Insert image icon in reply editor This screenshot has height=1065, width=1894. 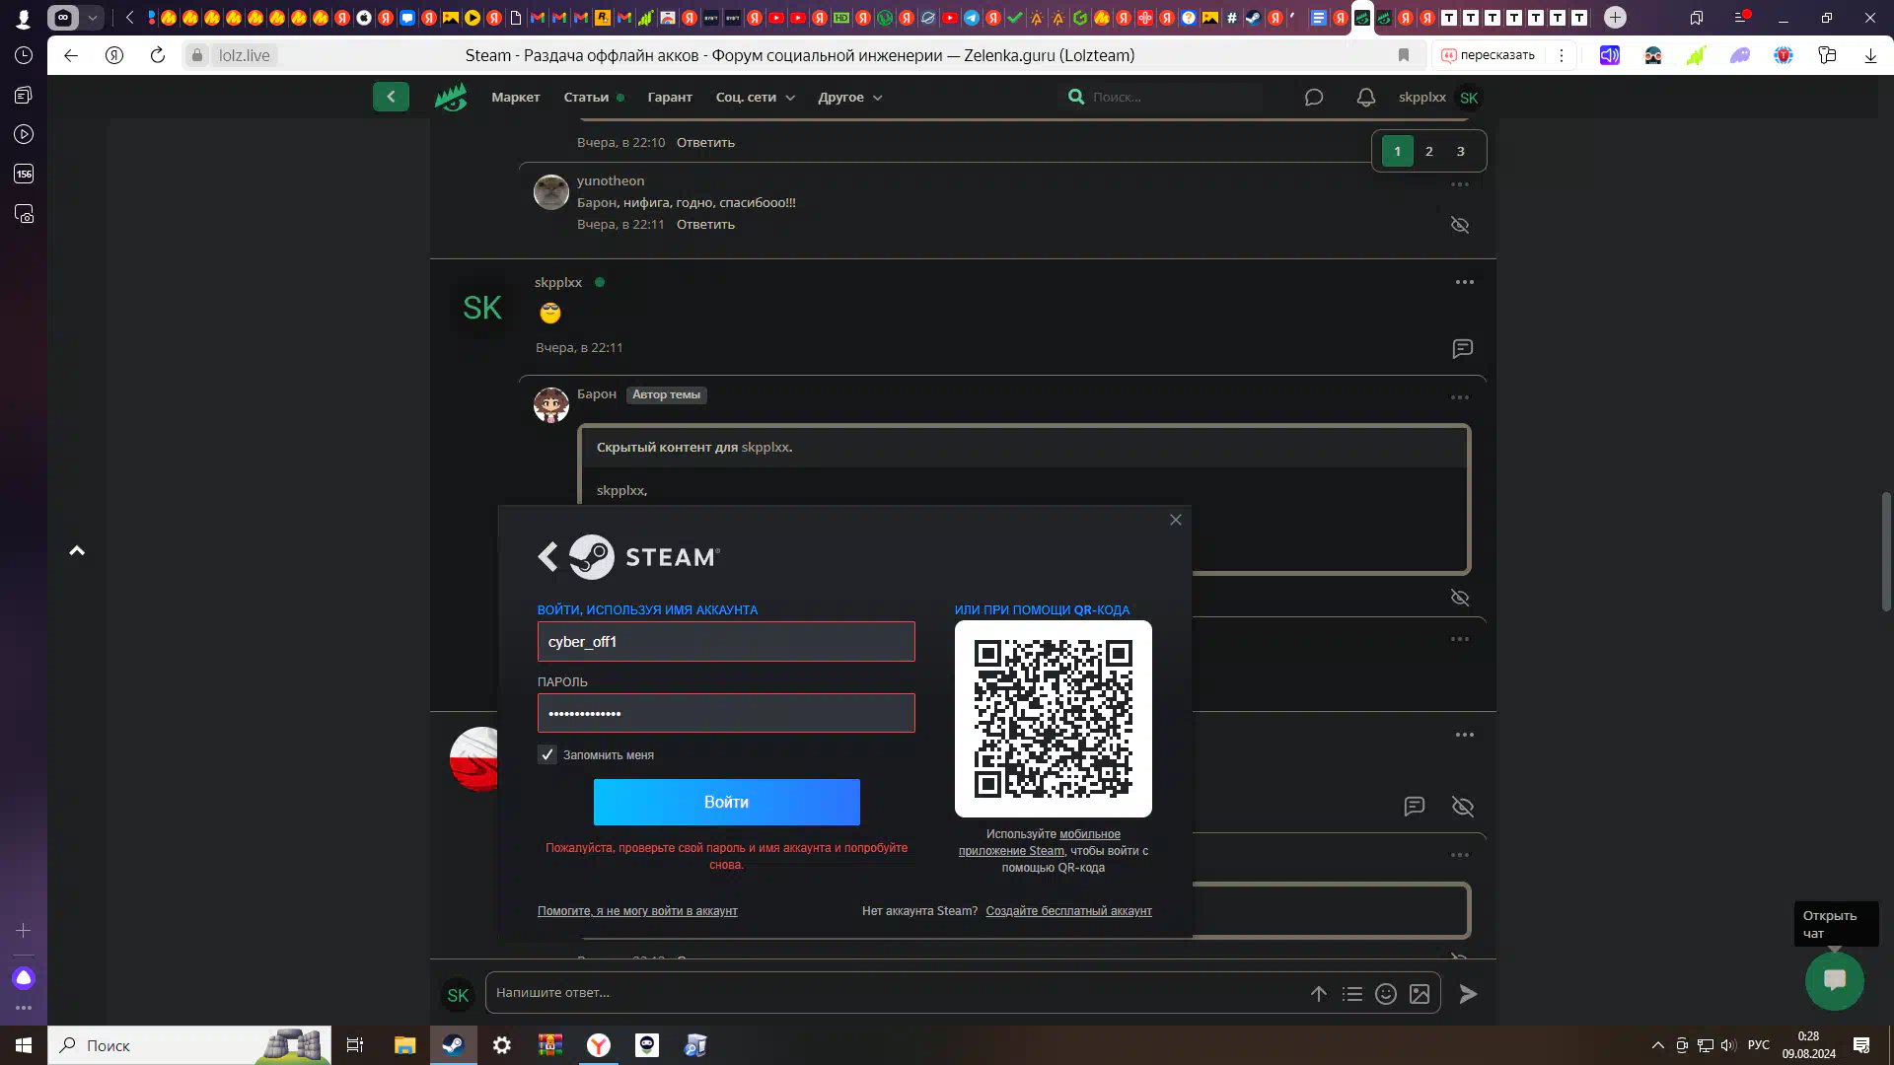(x=1420, y=994)
